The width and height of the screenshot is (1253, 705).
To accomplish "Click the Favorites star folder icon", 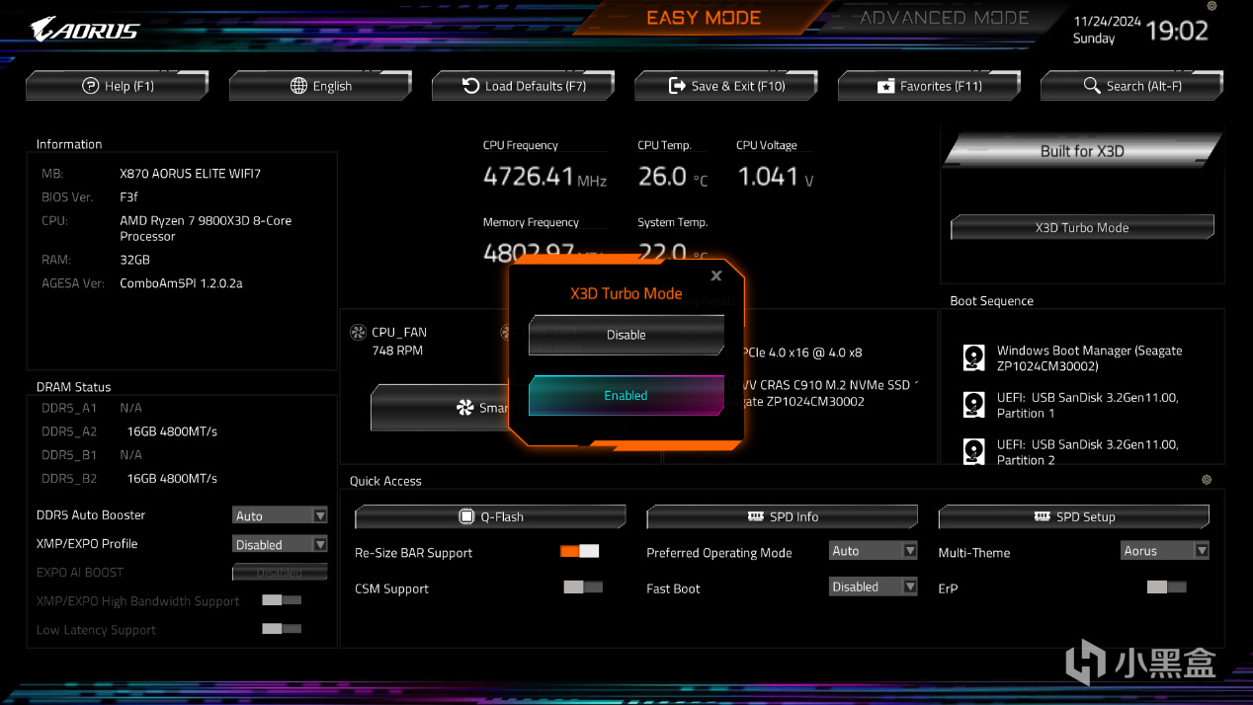I will 885,87.
